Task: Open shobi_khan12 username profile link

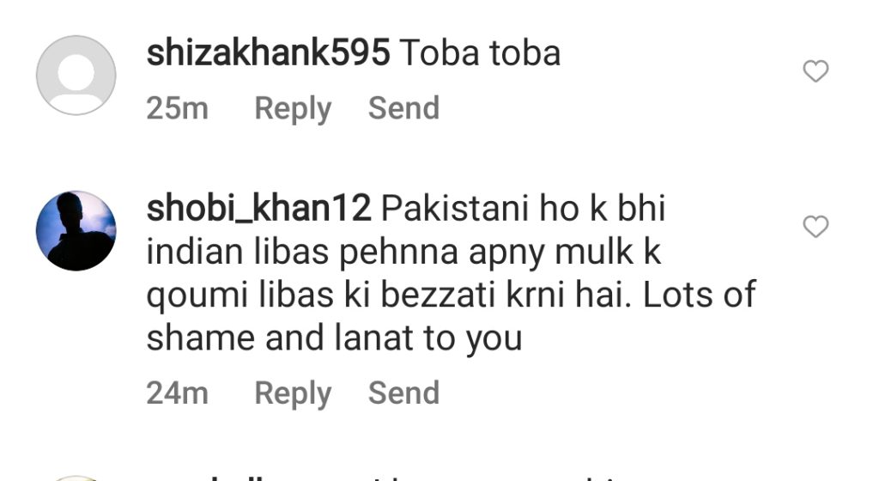Action: [x=258, y=208]
